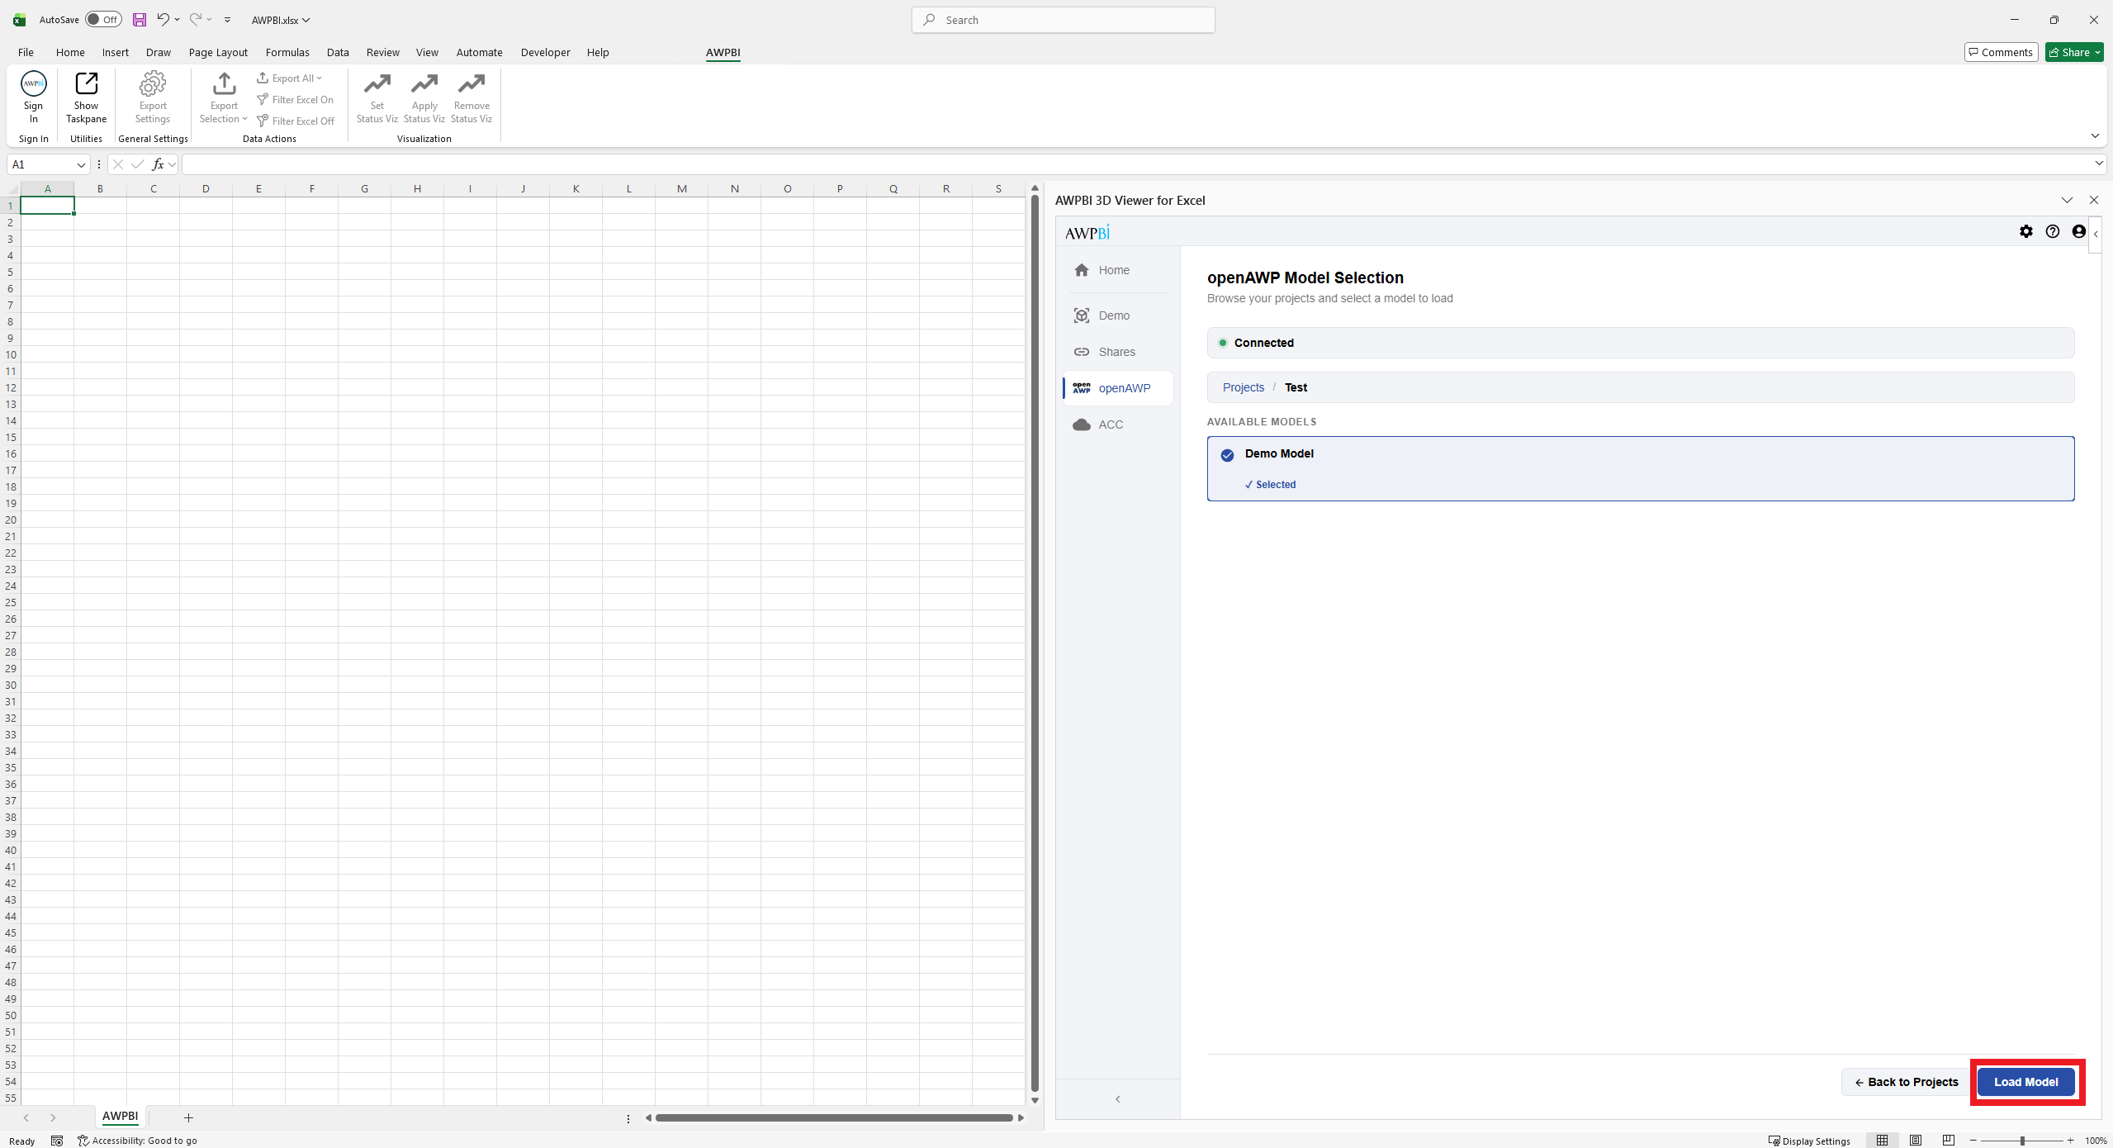Select all cells corner button
Screen dimensions: 2113x1148
coord(12,189)
